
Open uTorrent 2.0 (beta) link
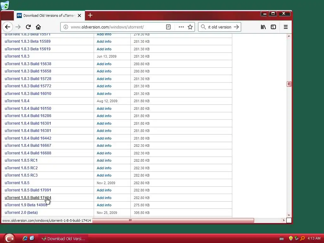click(x=21, y=213)
